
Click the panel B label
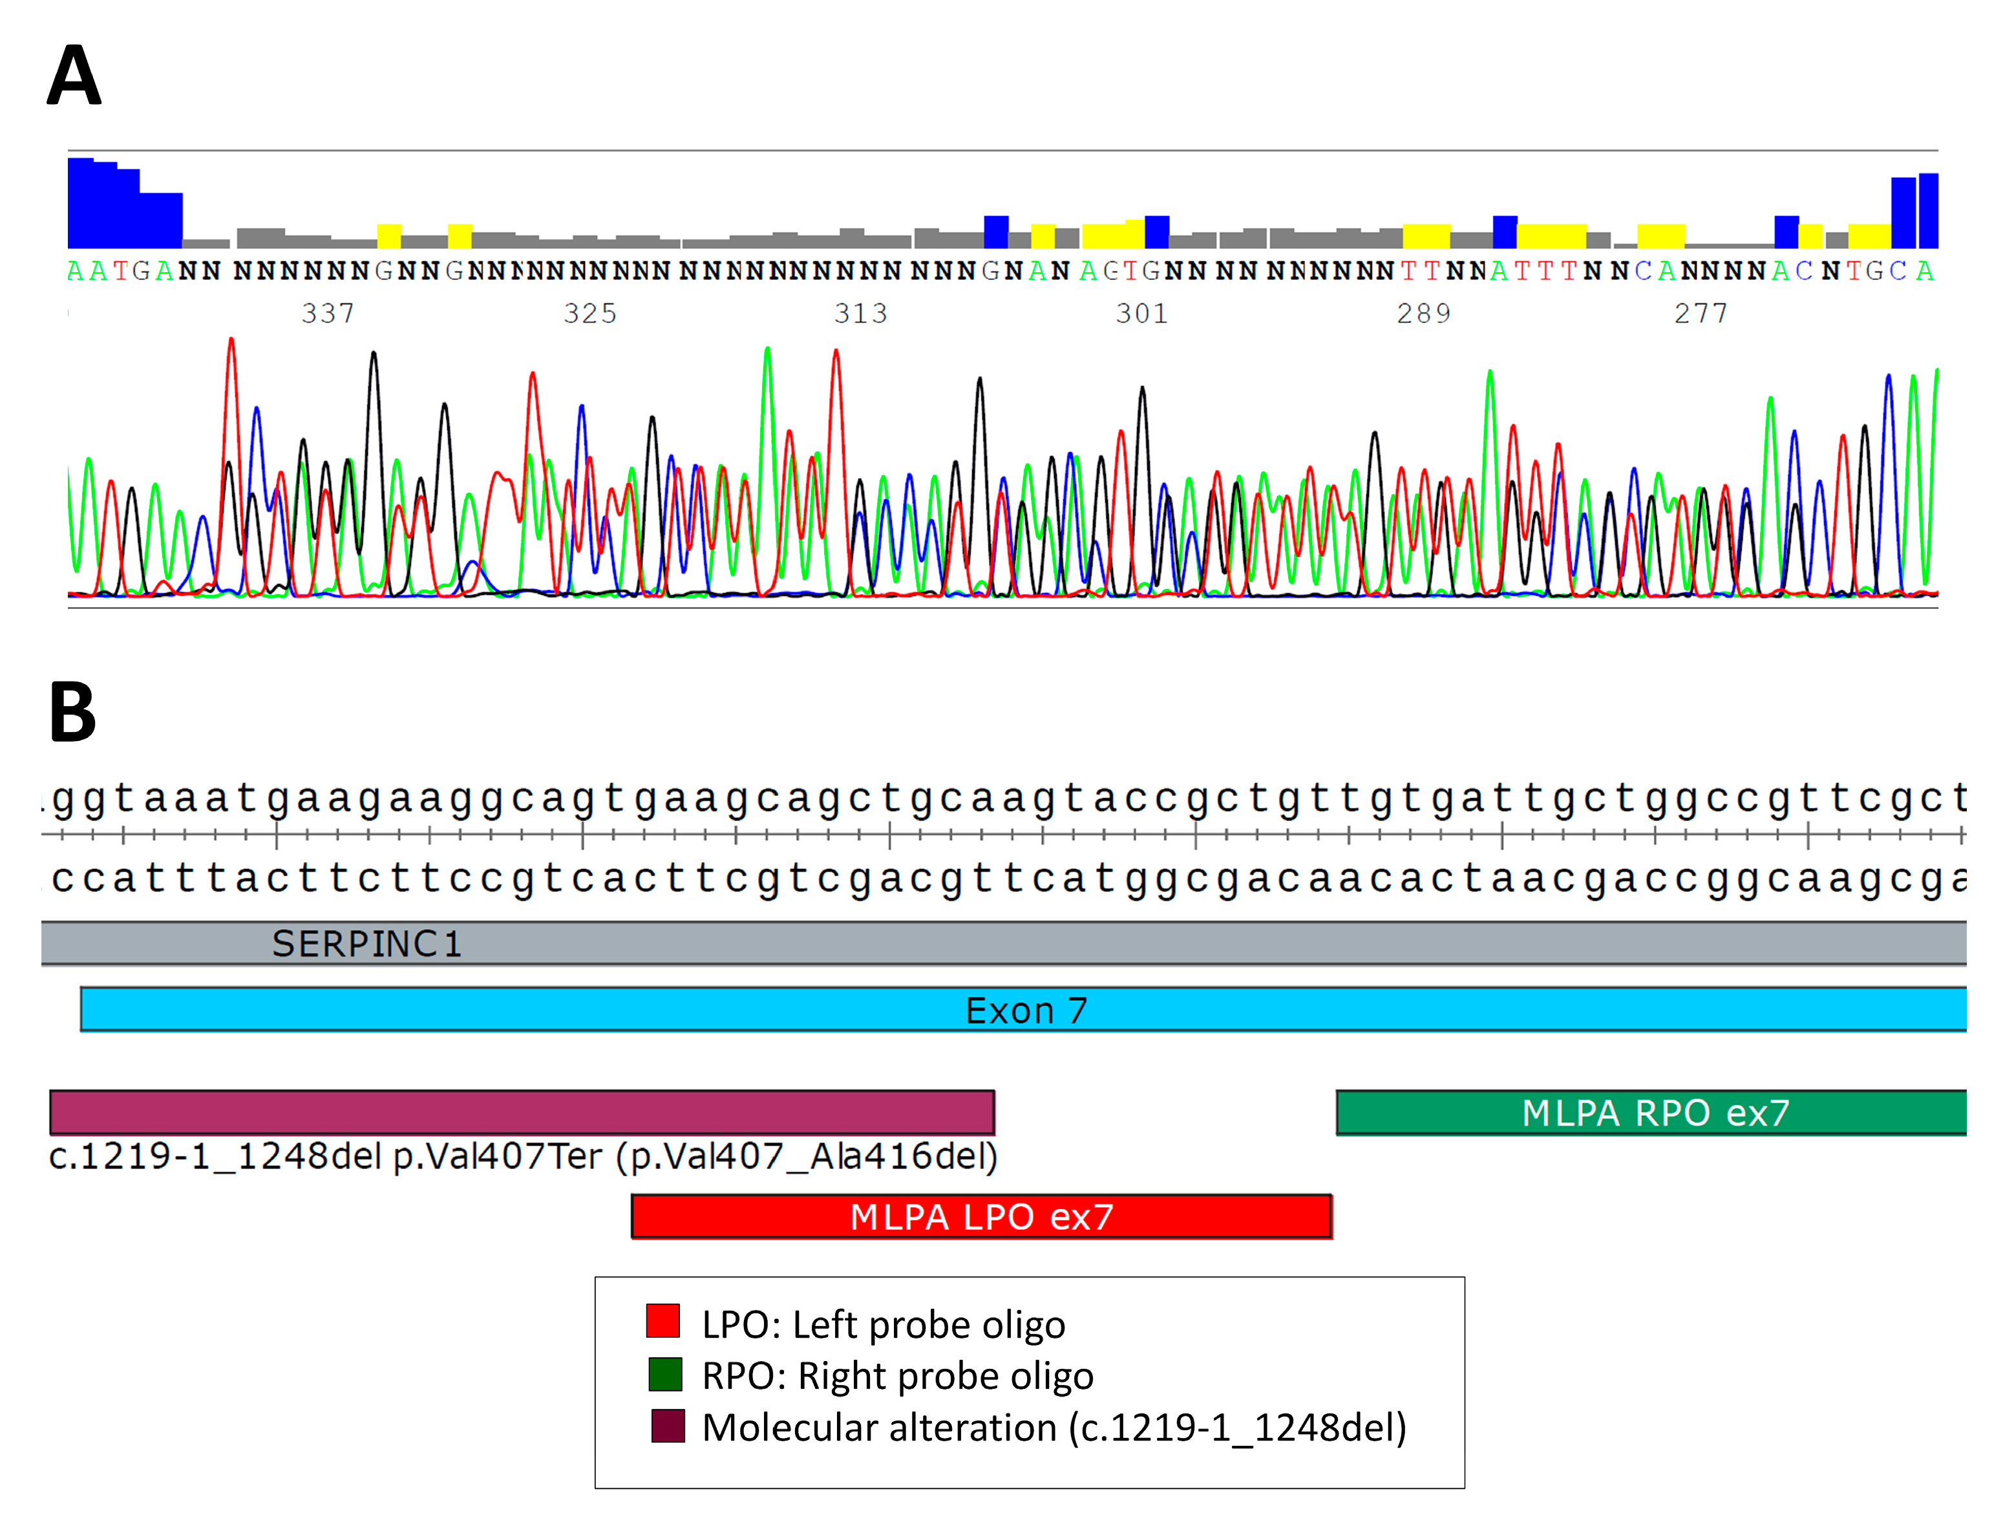(72, 712)
